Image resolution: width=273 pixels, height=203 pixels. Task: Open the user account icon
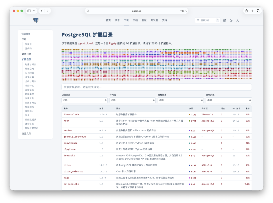pos(237,20)
